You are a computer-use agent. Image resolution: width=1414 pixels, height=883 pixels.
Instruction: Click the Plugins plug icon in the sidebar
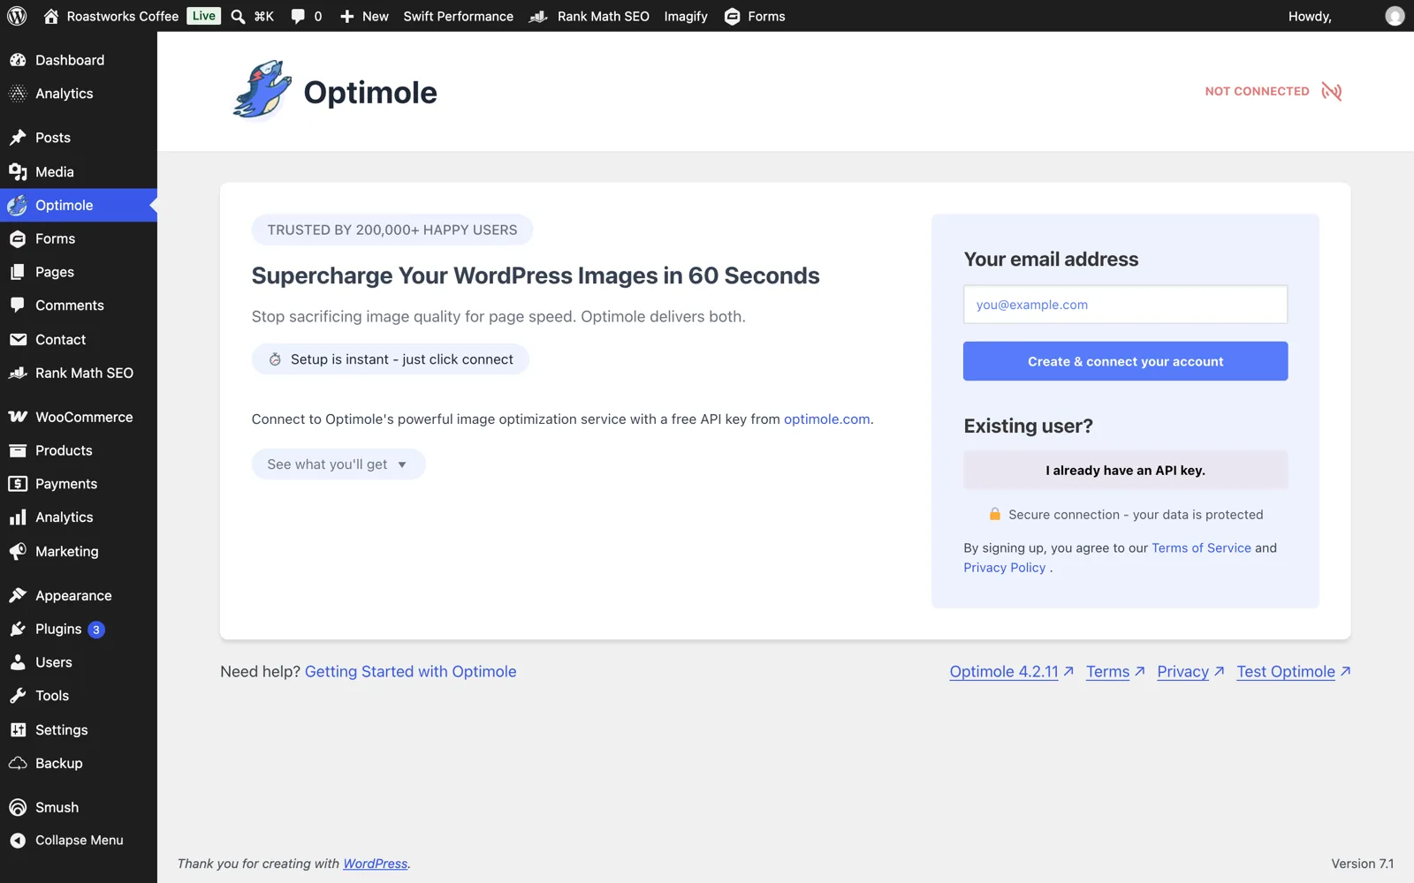point(18,630)
